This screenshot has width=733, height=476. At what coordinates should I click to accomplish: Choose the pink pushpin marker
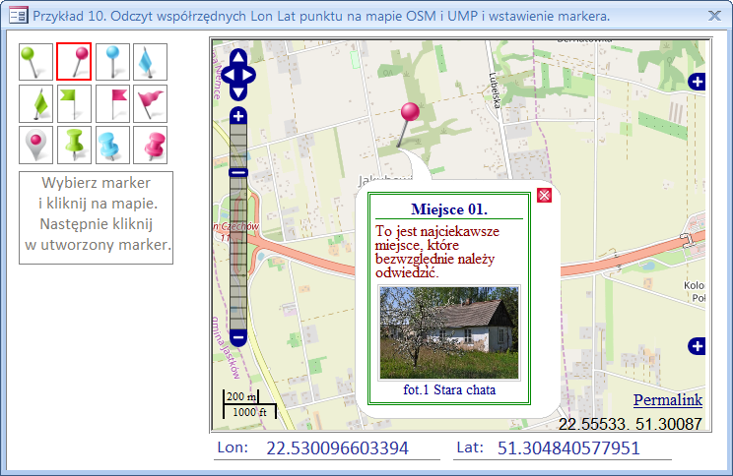150,145
